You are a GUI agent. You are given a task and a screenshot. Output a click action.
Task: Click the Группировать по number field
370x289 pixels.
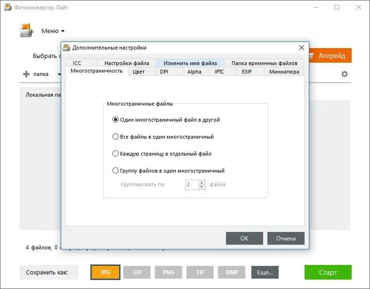point(193,184)
